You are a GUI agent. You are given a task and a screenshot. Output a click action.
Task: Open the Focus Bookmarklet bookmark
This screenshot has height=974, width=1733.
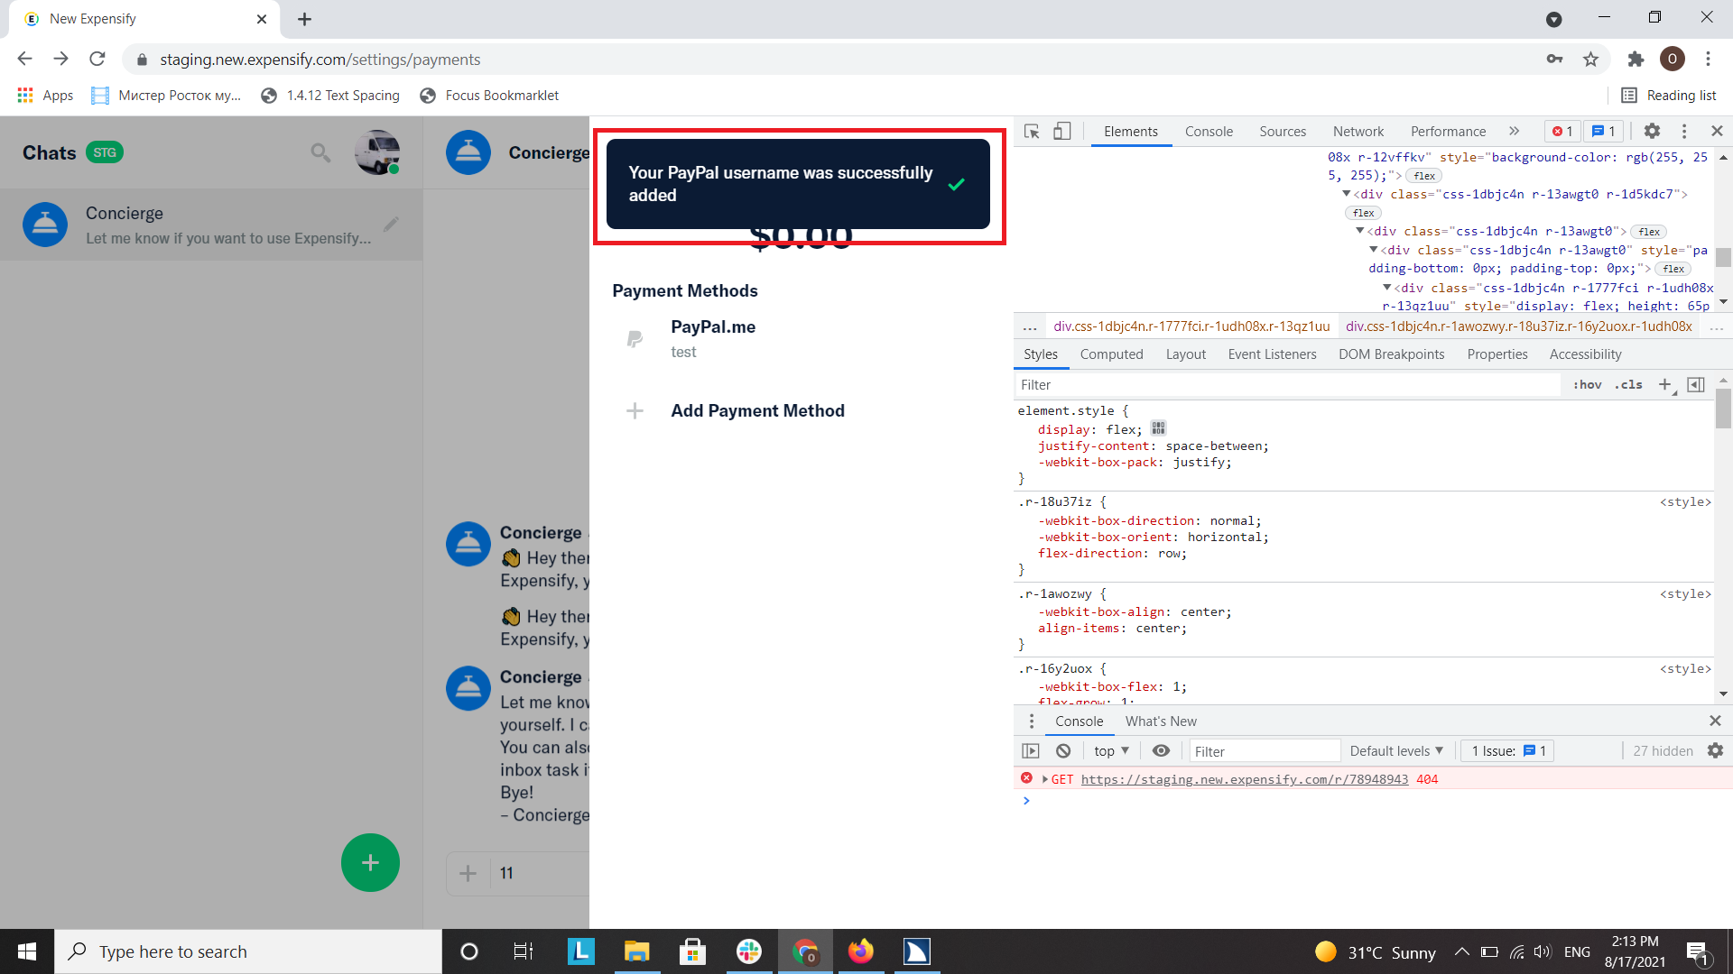[x=489, y=96]
